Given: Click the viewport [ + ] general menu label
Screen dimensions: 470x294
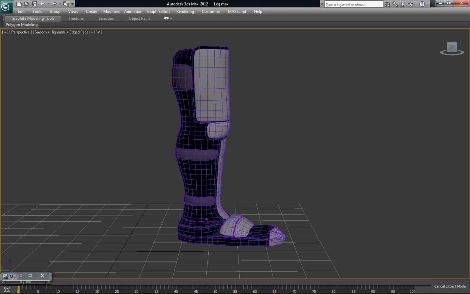Looking at the screenshot, I should (5, 32).
